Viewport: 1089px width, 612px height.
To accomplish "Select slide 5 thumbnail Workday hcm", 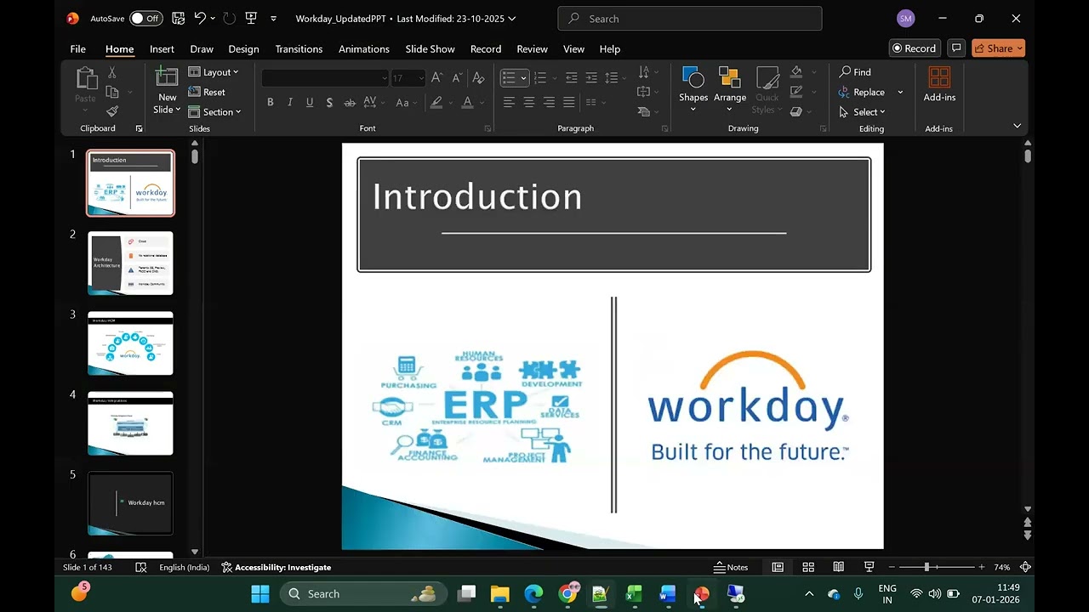I will pyautogui.click(x=130, y=503).
